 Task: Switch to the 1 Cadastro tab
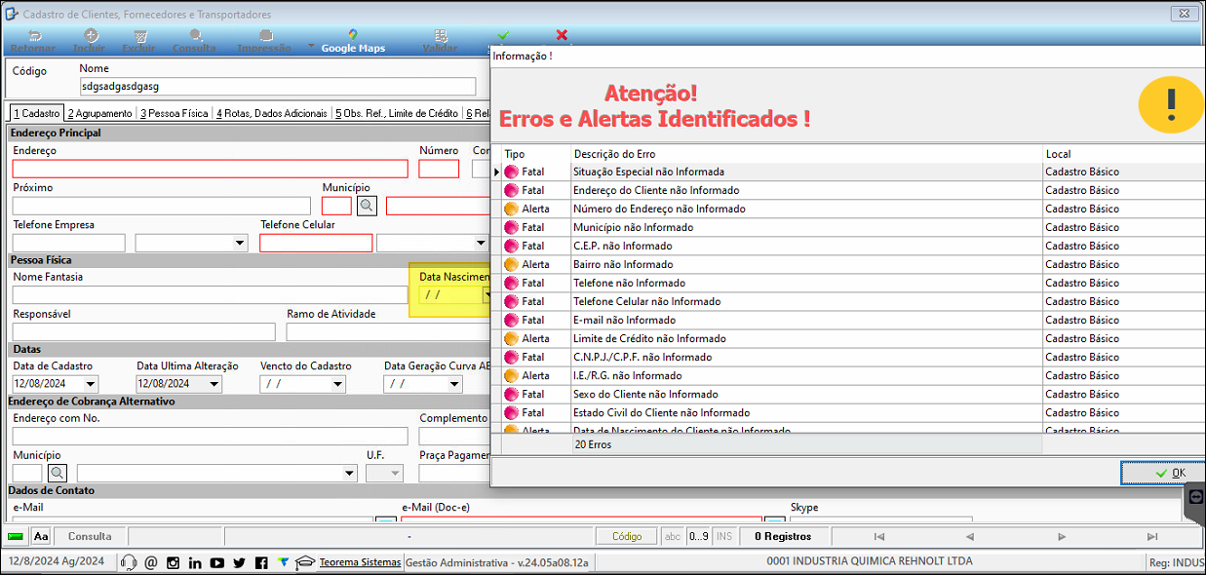pos(36,113)
